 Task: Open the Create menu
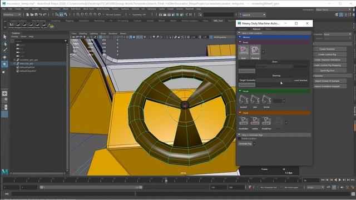pyautogui.click(x=18, y=9)
